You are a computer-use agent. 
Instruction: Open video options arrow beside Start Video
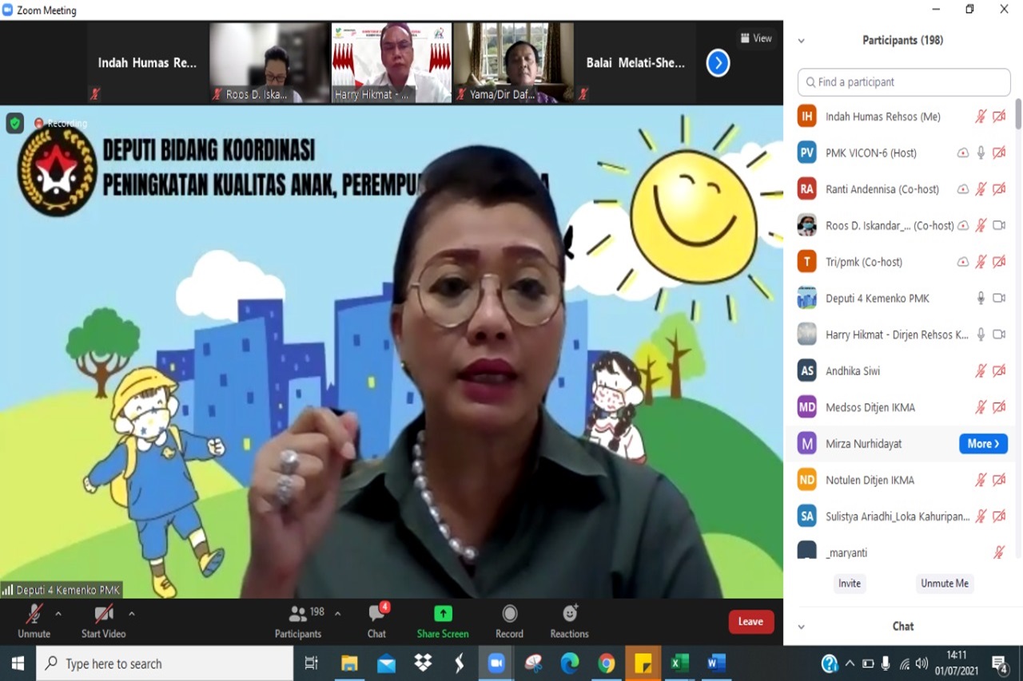(x=131, y=614)
